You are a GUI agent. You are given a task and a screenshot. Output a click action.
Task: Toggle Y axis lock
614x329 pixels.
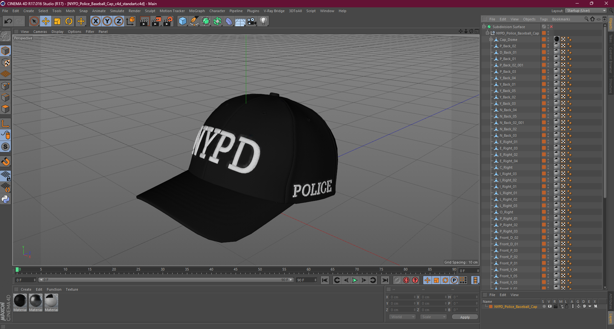[107, 21]
